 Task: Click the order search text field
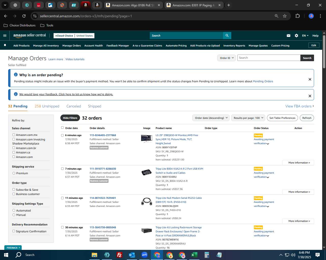pyautogui.click(x=269, y=58)
